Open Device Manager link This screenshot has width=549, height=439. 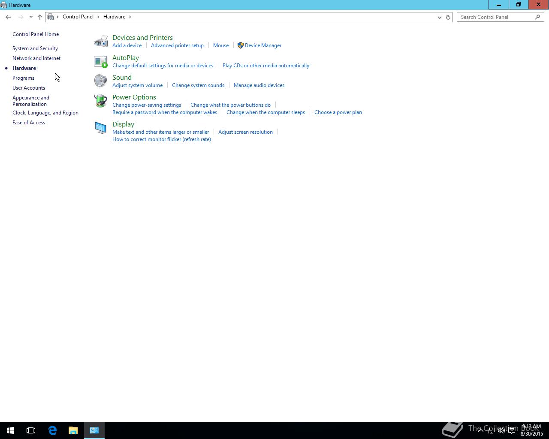click(263, 45)
